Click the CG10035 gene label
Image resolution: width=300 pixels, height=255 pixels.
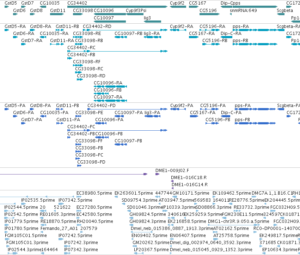point(50,3)
